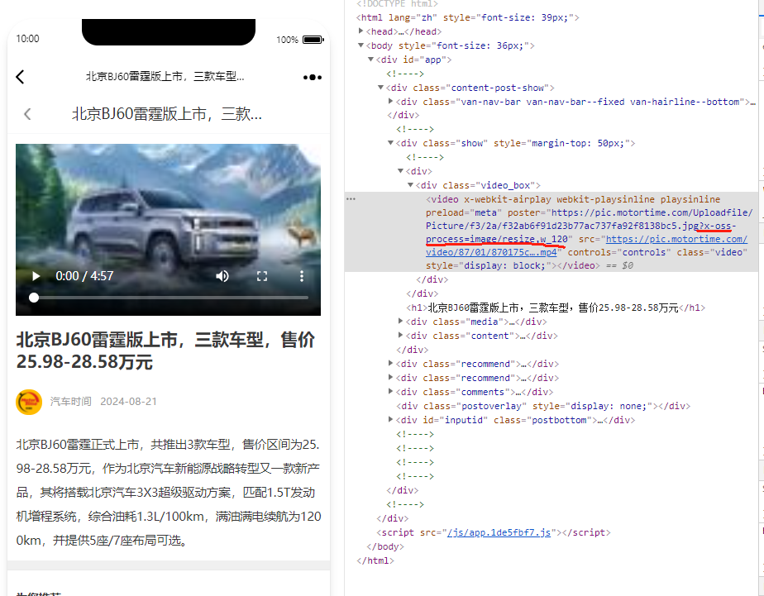Select the postoverlay div line
Screen dimensions: 764x596
pyautogui.click(x=543, y=406)
